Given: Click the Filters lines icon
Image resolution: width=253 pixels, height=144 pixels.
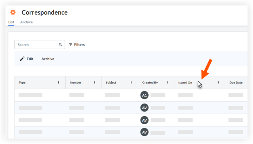Looking at the screenshot, I should tap(70, 44).
